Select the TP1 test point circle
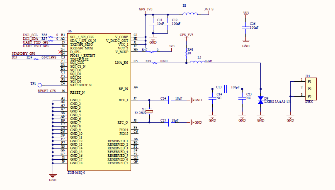Image resolution: width=335 pixels, height=190 pixels. click(40, 84)
